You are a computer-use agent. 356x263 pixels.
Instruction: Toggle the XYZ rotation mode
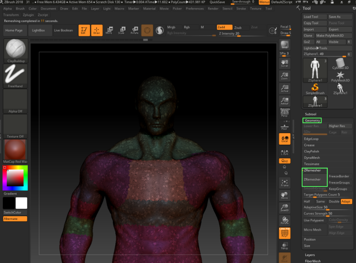click(285, 161)
